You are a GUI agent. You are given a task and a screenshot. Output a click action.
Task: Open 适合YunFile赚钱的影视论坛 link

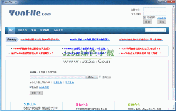coord(32,53)
